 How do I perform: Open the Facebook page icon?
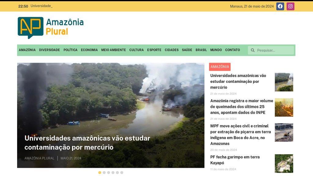pyautogui.click(x=280, y=6)
